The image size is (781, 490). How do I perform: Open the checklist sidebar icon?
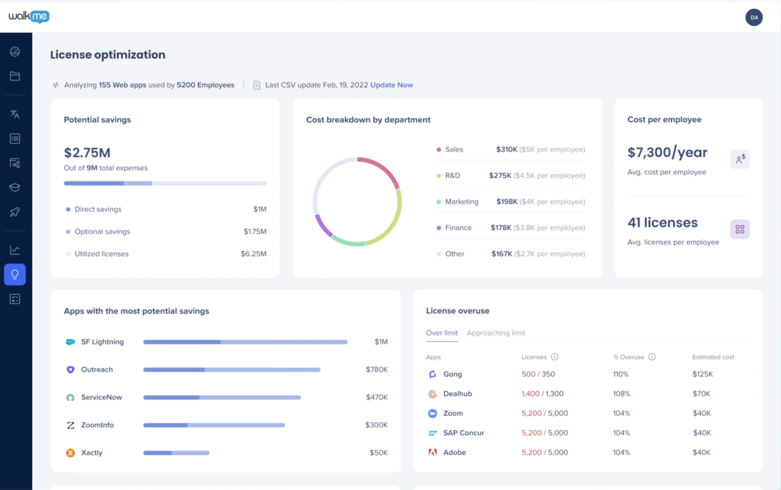click(x=15, y=298)
